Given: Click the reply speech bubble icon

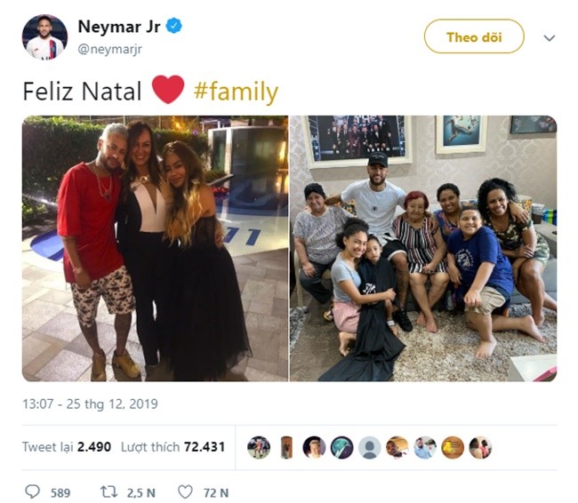Looking at the screenshot, I should click(x=33, y=491).
